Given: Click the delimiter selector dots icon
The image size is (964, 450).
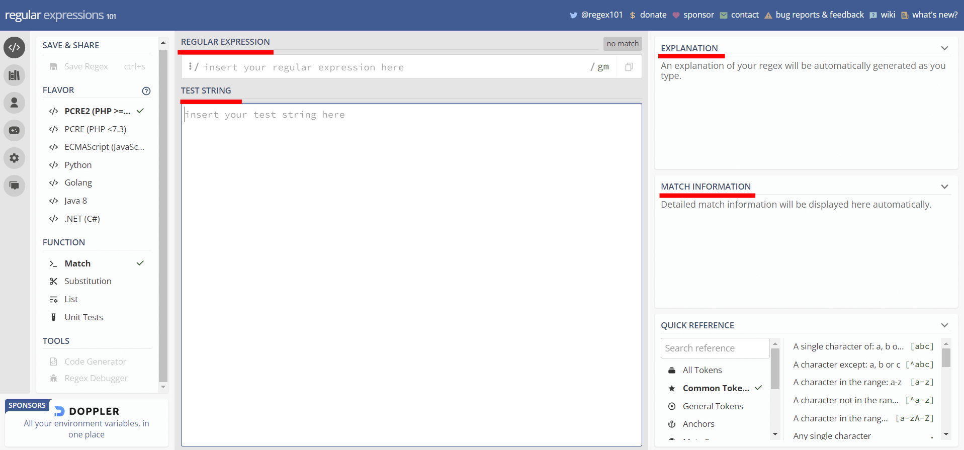Looking at the screenshot, I should tap(190, 66).
